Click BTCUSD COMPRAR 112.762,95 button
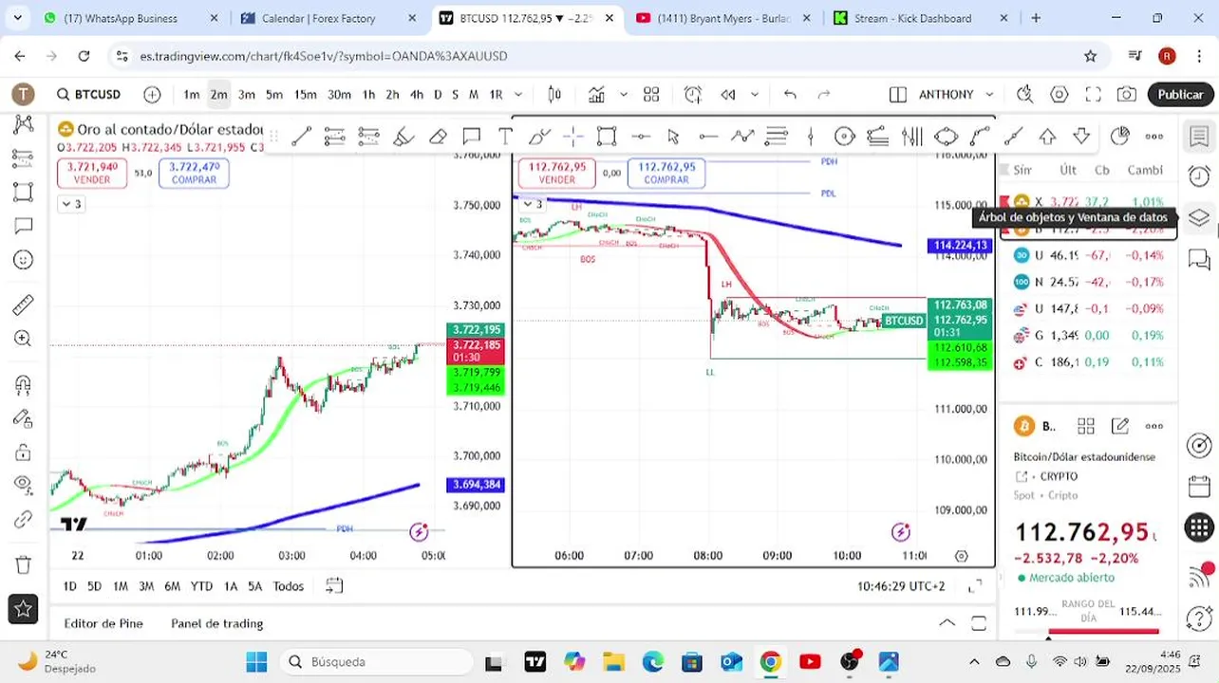This screenshot has width=1219, height=683. 666,173
